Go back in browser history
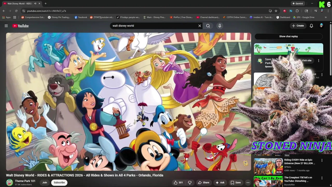 4,11
